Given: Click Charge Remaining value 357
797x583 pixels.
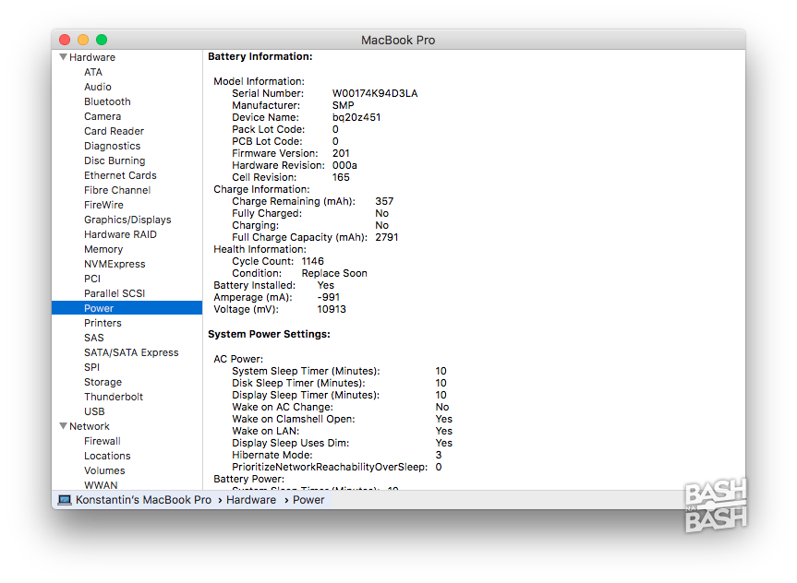Looking at the screenshot, I should pyautogui.click(x=384, y=201).
